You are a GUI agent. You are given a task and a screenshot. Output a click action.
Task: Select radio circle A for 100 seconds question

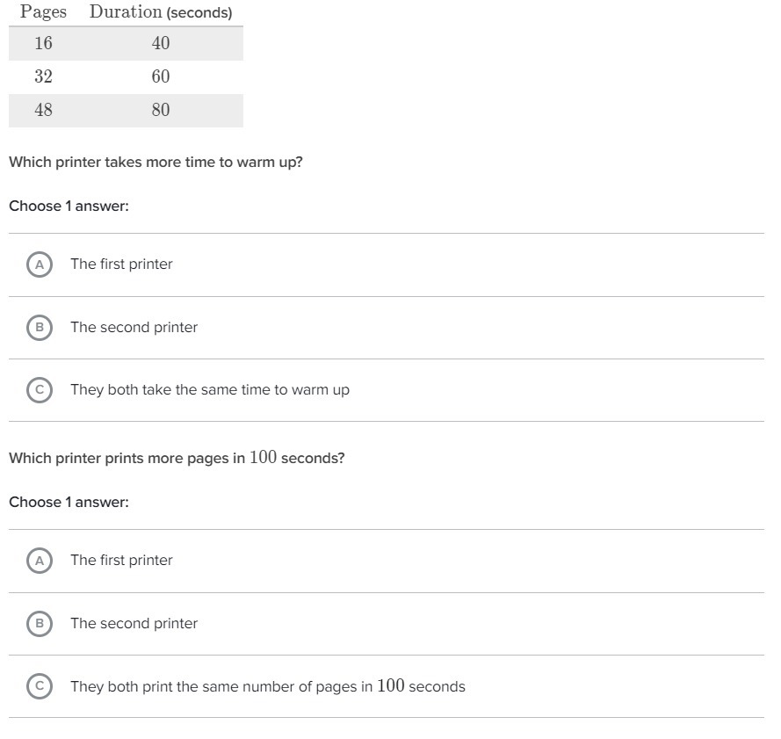click(39, 561)
